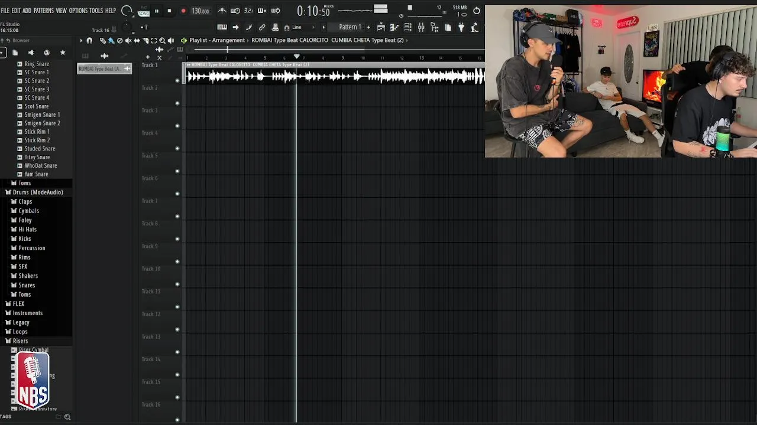The width and height of the screenshot is (757, 425).
Task: Select the playlist slip tool
Action: point(137,40)
